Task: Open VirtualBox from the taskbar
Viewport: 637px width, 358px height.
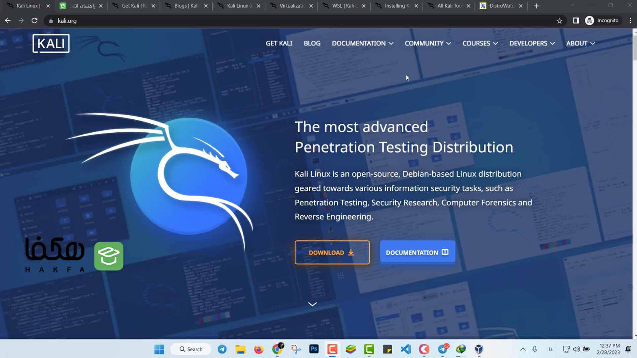Action: click(478, 349)
